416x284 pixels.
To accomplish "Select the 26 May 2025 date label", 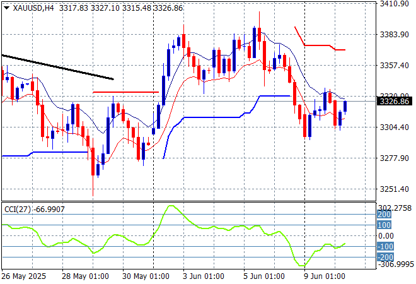I will [x=24, y=276].
